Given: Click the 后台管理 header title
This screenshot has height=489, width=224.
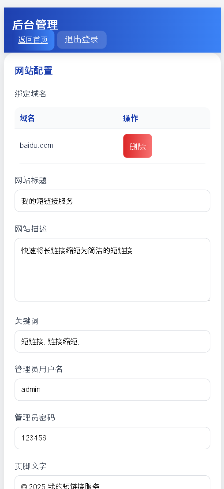Looking at the screenshot, I should click(35, 25).
